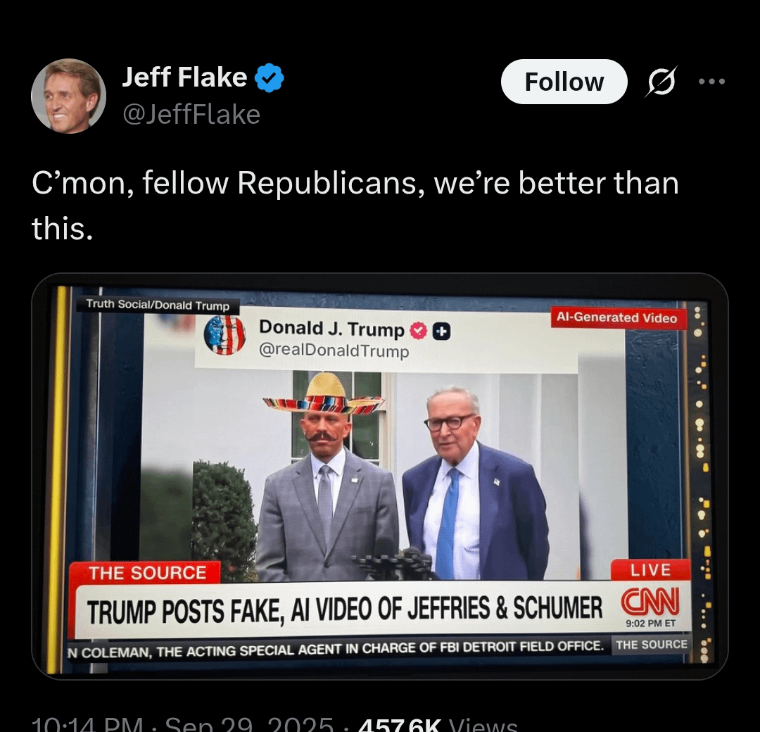Click the 457.6K Views count
Image resolution: width=760 pixels, height=732 pixels.
point(438,724)
